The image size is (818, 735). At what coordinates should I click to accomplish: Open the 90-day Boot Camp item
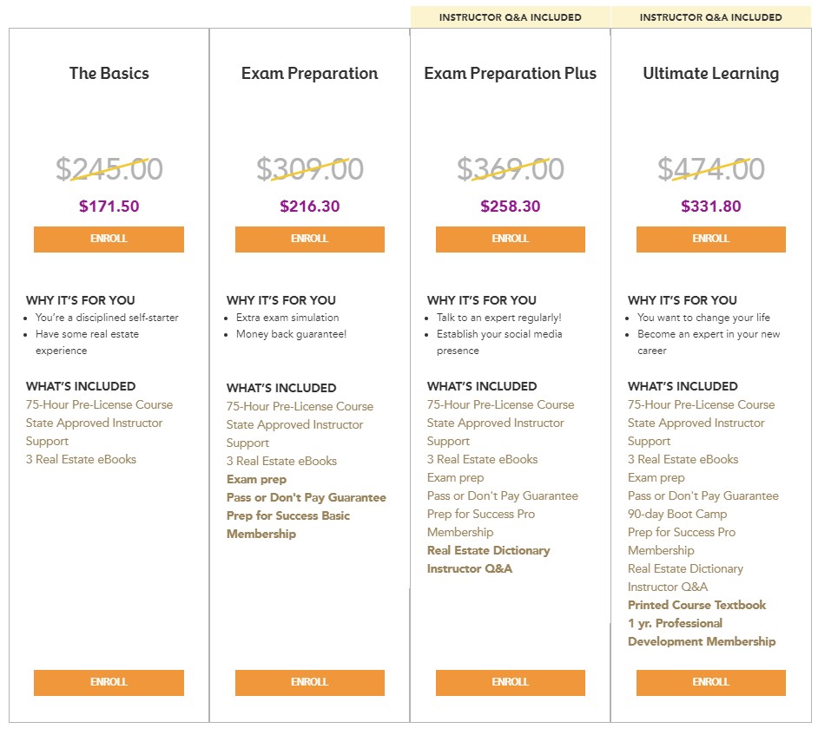(677, 514)
